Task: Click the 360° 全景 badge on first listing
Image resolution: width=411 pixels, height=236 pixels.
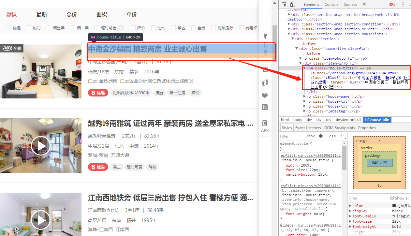Action: (12, 48)
